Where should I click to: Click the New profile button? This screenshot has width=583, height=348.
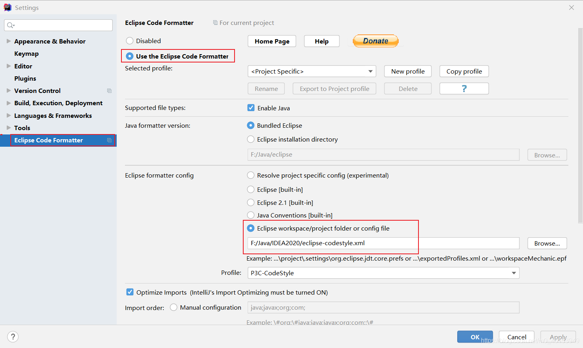tap(408, 71)
